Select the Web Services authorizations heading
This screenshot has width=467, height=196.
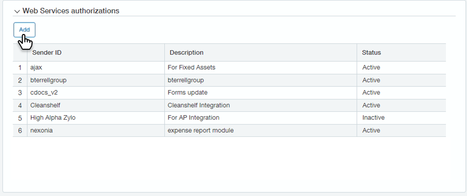tap(71, 11)
